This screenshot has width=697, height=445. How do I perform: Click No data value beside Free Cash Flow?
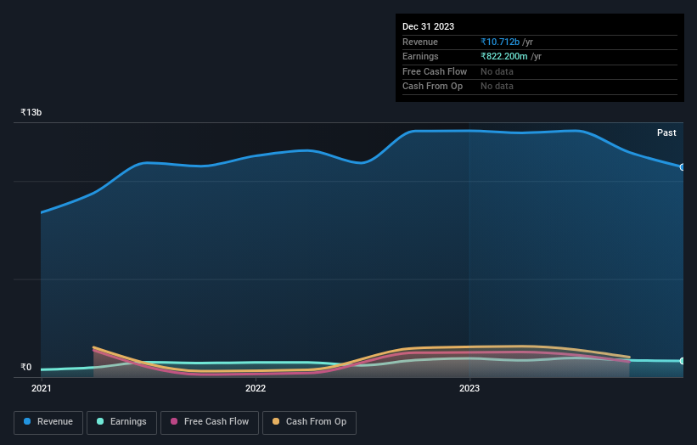[497, 71]
